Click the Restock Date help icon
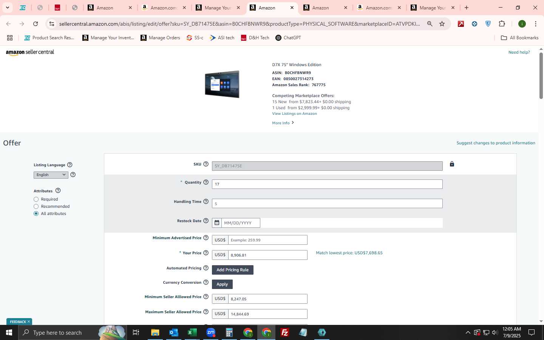Viewport: 544px width, 340px height. pos(206,221)
